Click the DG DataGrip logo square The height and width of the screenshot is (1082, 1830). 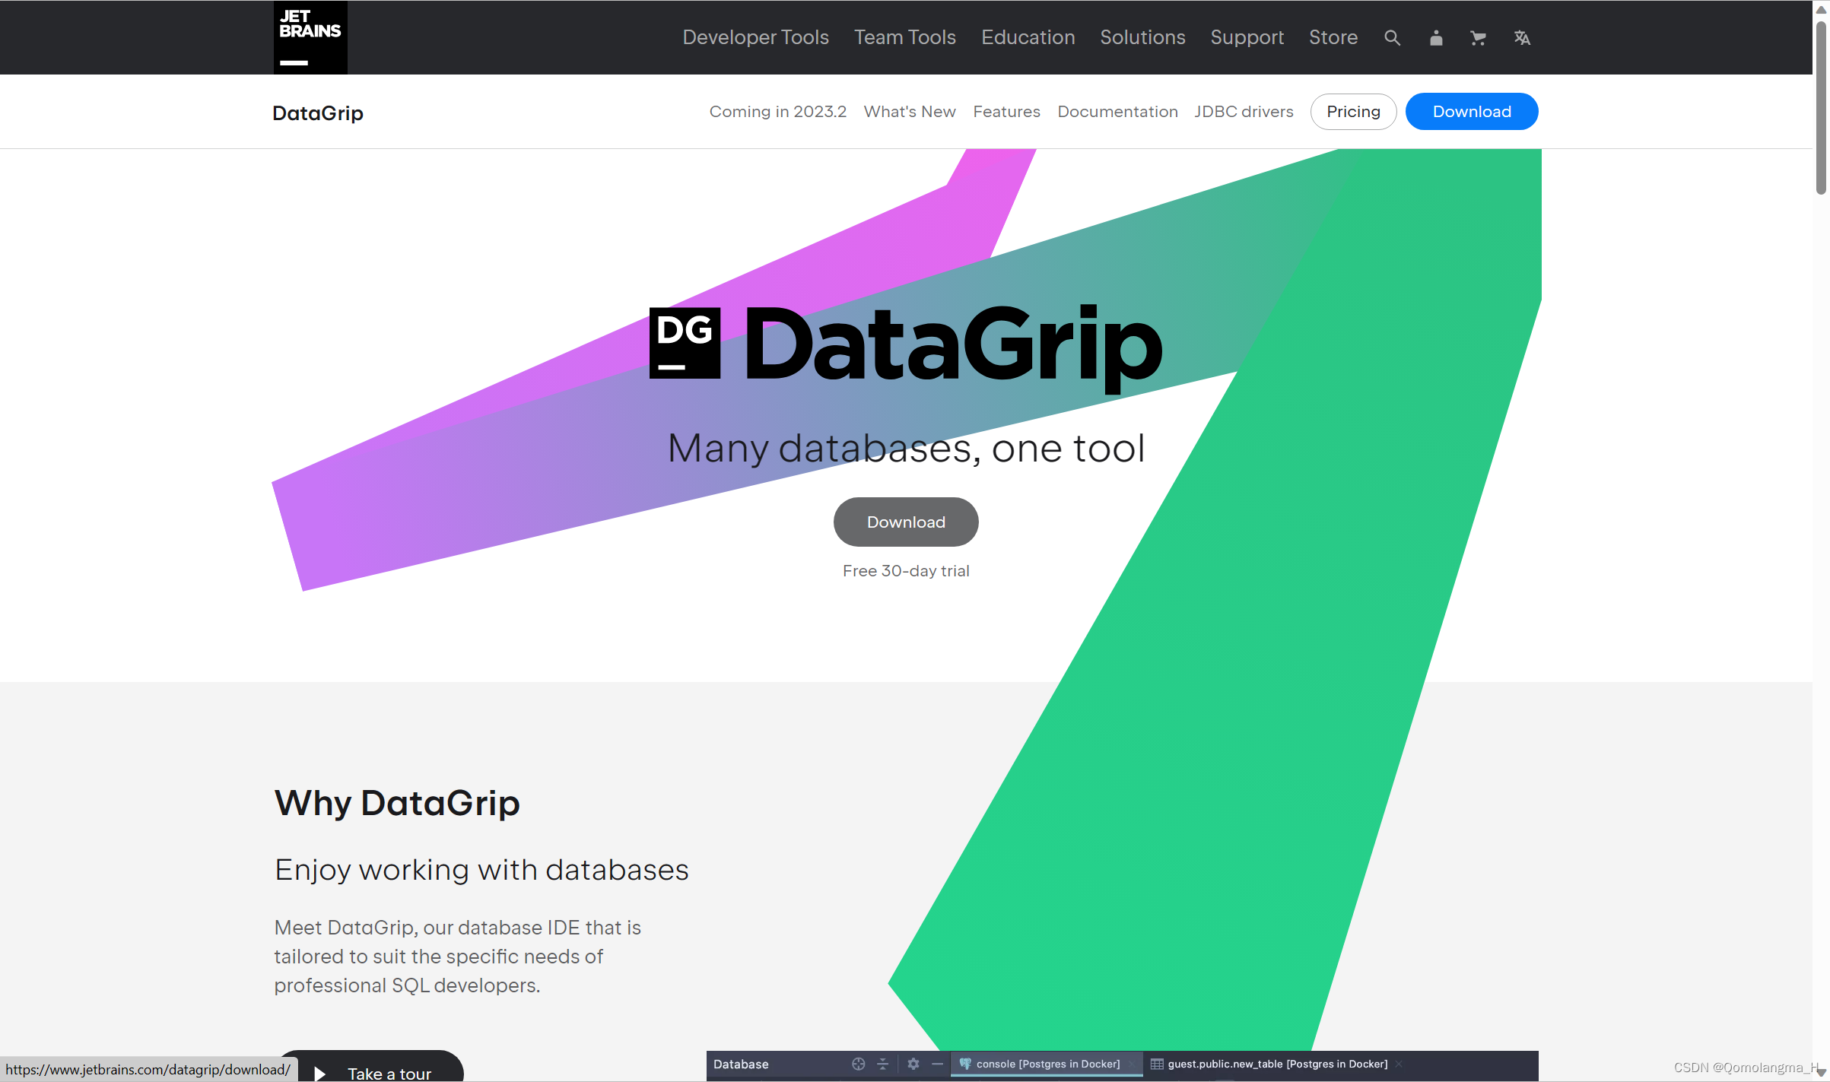coord(685,343)
